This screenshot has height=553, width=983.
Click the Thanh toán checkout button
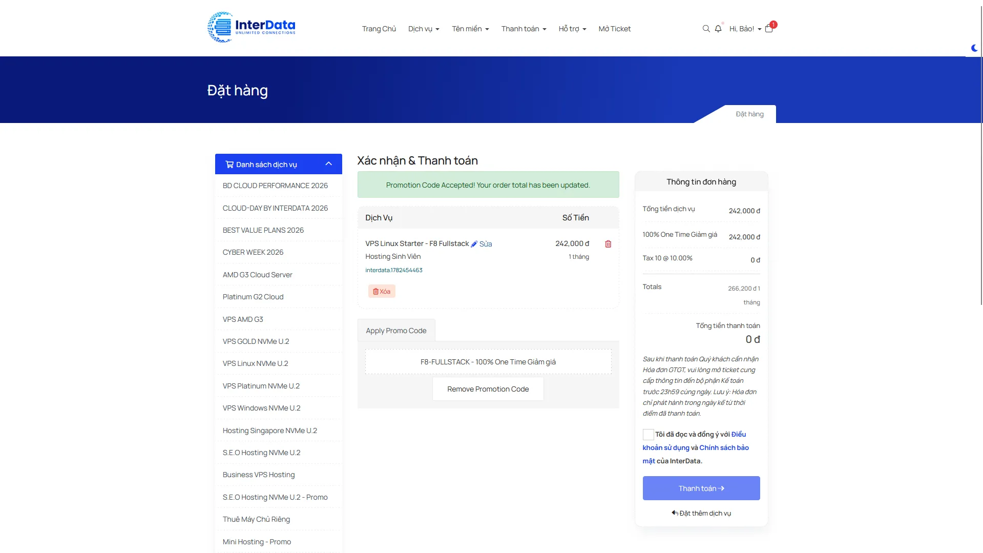coord(701,488)
